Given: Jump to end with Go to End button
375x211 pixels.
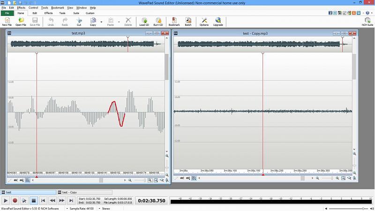Looking at the screenshot, I should coord(71,201).
